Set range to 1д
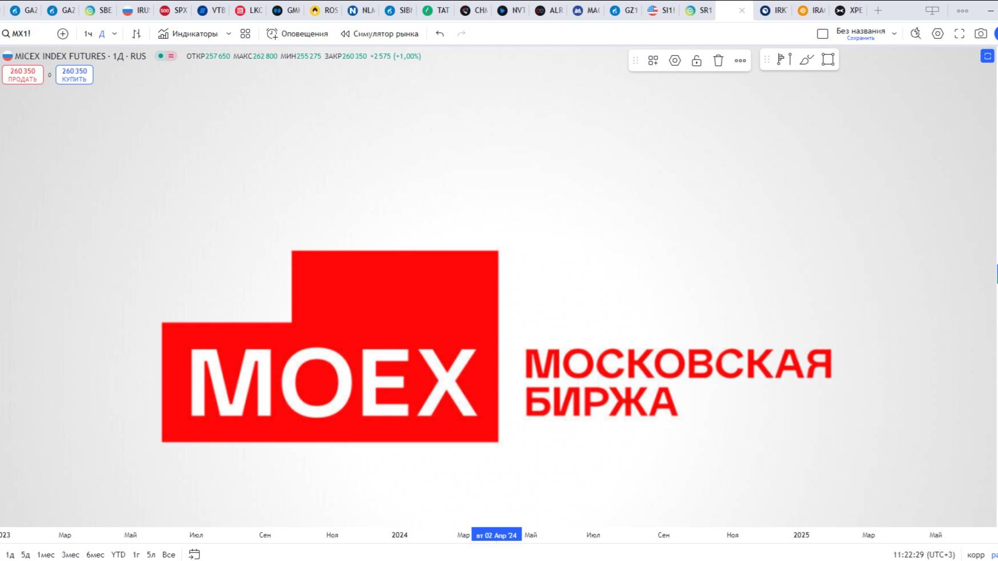Image resolution: width=998 pixels, height=561 pixels. [10, 555]
